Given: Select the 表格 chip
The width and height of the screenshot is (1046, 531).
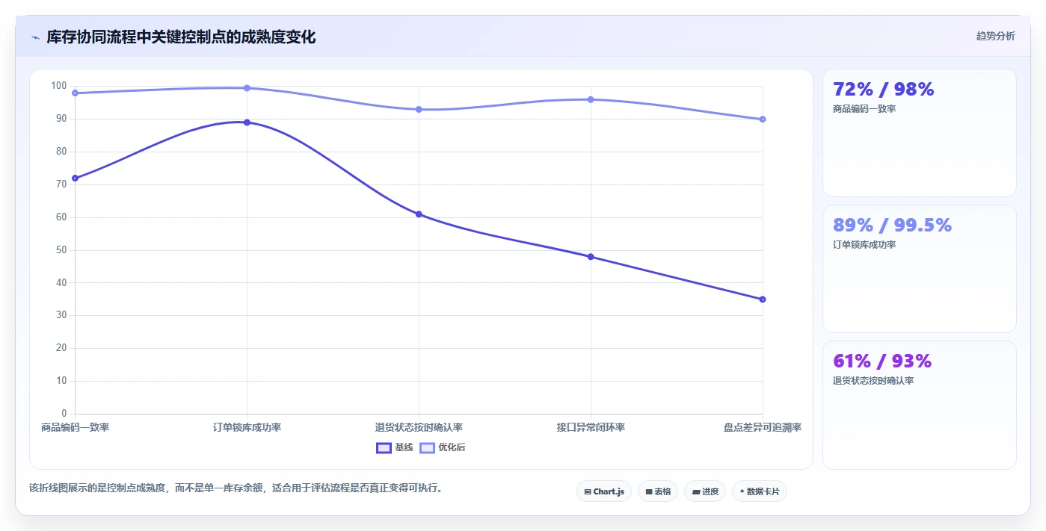Looking at the screenshot, I should pyautogui.click(x=658, y=491).
